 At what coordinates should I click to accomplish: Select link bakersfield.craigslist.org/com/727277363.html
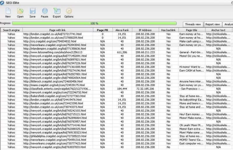click(x=54, y=96)
